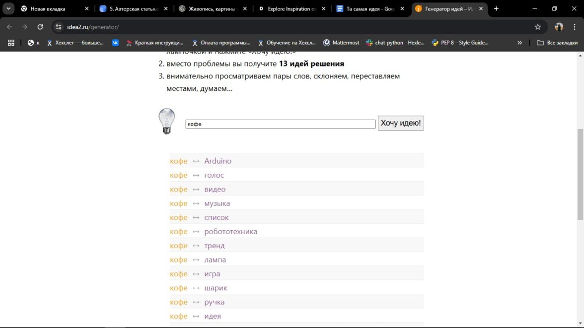
Task: Click the light bulb icon
Action: coord(166,121)
